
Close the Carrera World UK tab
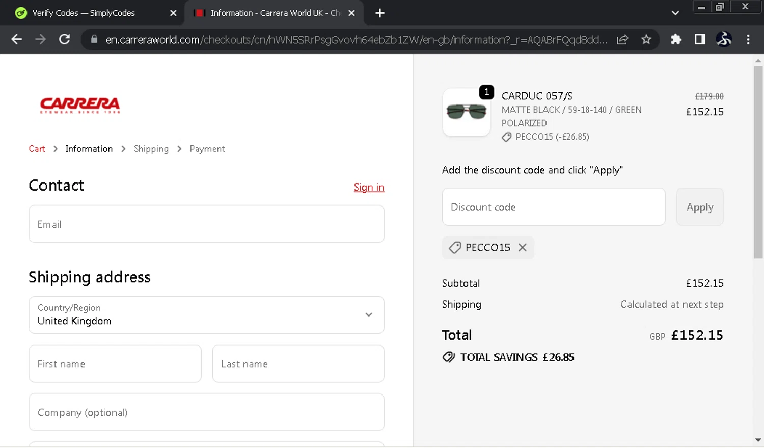351,13
